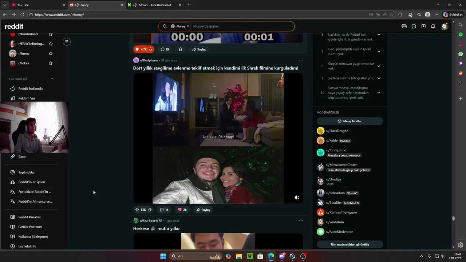This screenshot has width=466, height=262.
Task: Add a site to Edge sidebar
Action: click(x=461, y=99)
